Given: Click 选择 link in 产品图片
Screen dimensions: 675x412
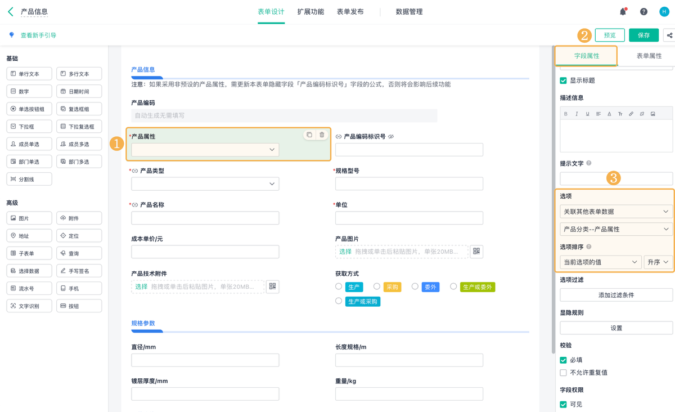Looking at the screenshot, I should pos(345,252).
